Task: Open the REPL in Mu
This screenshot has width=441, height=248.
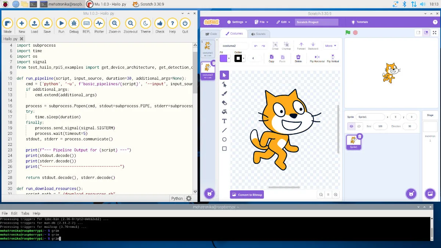Action: [x=86, y=26]
